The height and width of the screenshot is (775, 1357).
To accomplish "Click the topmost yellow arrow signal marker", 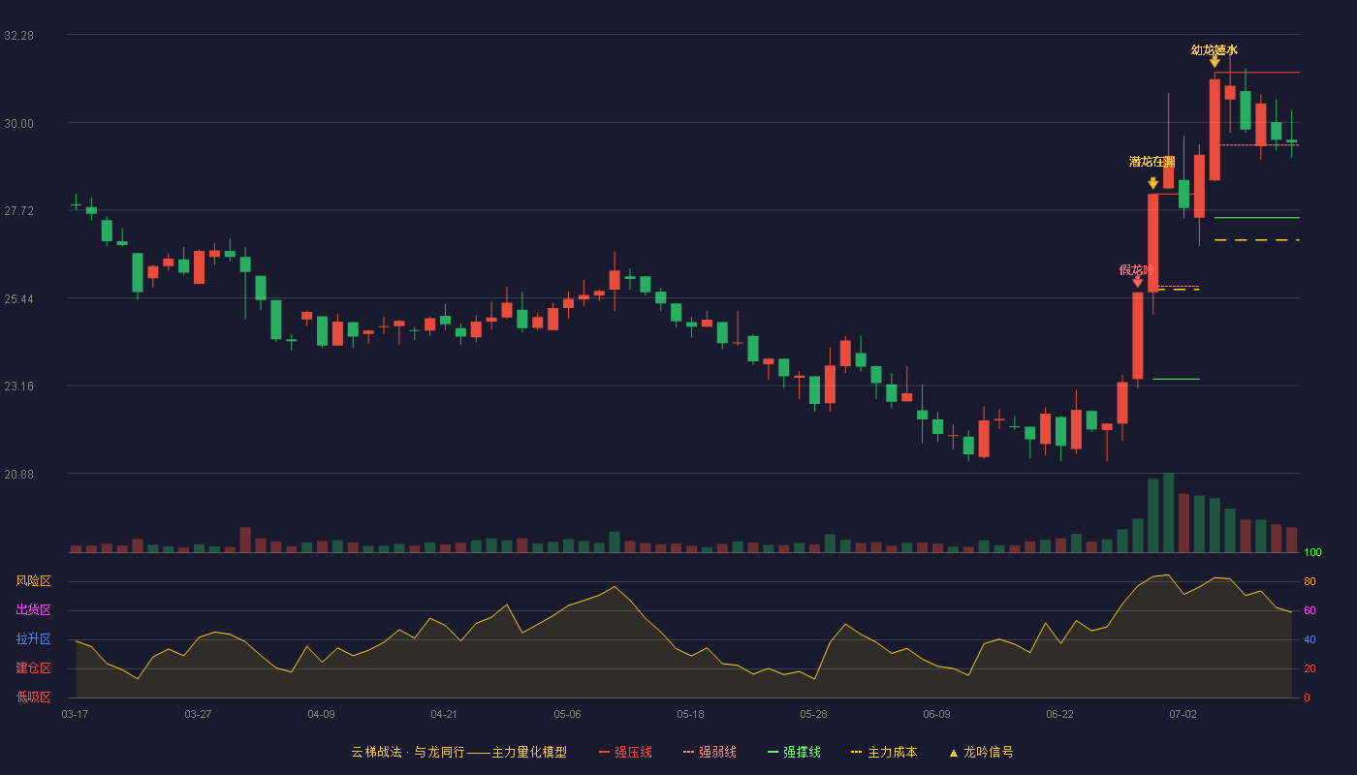I will coord(1215,62).
